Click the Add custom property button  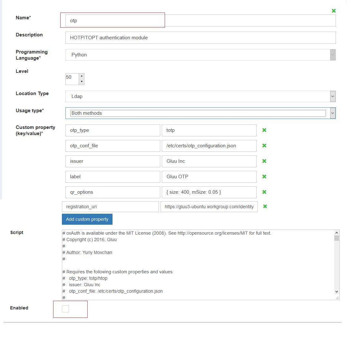coord(87,219)
